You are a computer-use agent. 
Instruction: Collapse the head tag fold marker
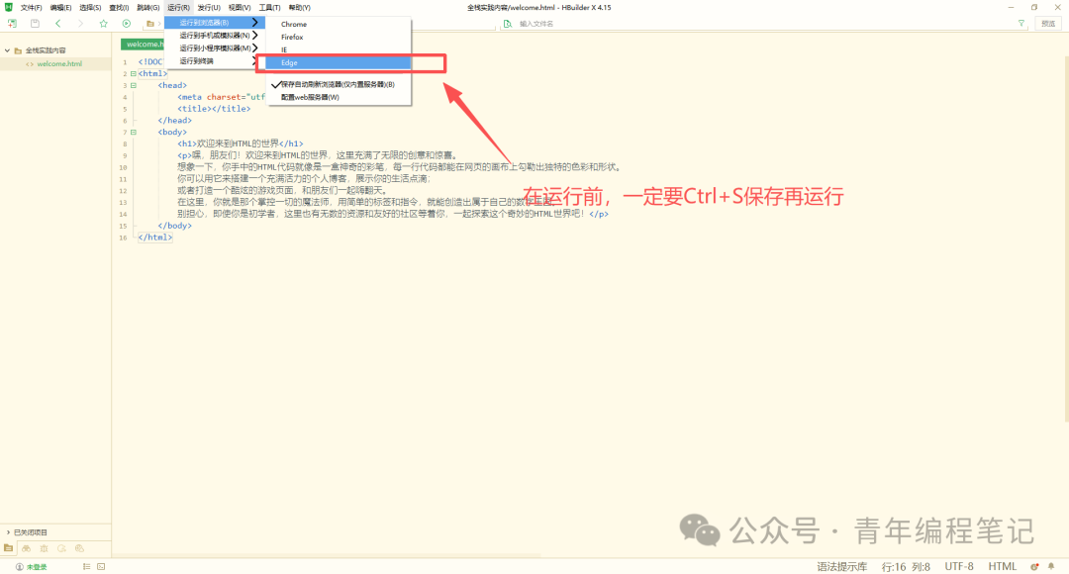pyautogui.click(x=134, y=85)
